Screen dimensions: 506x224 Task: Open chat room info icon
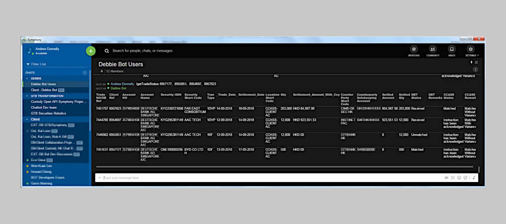pyautogui.click(x=475, y=69)
